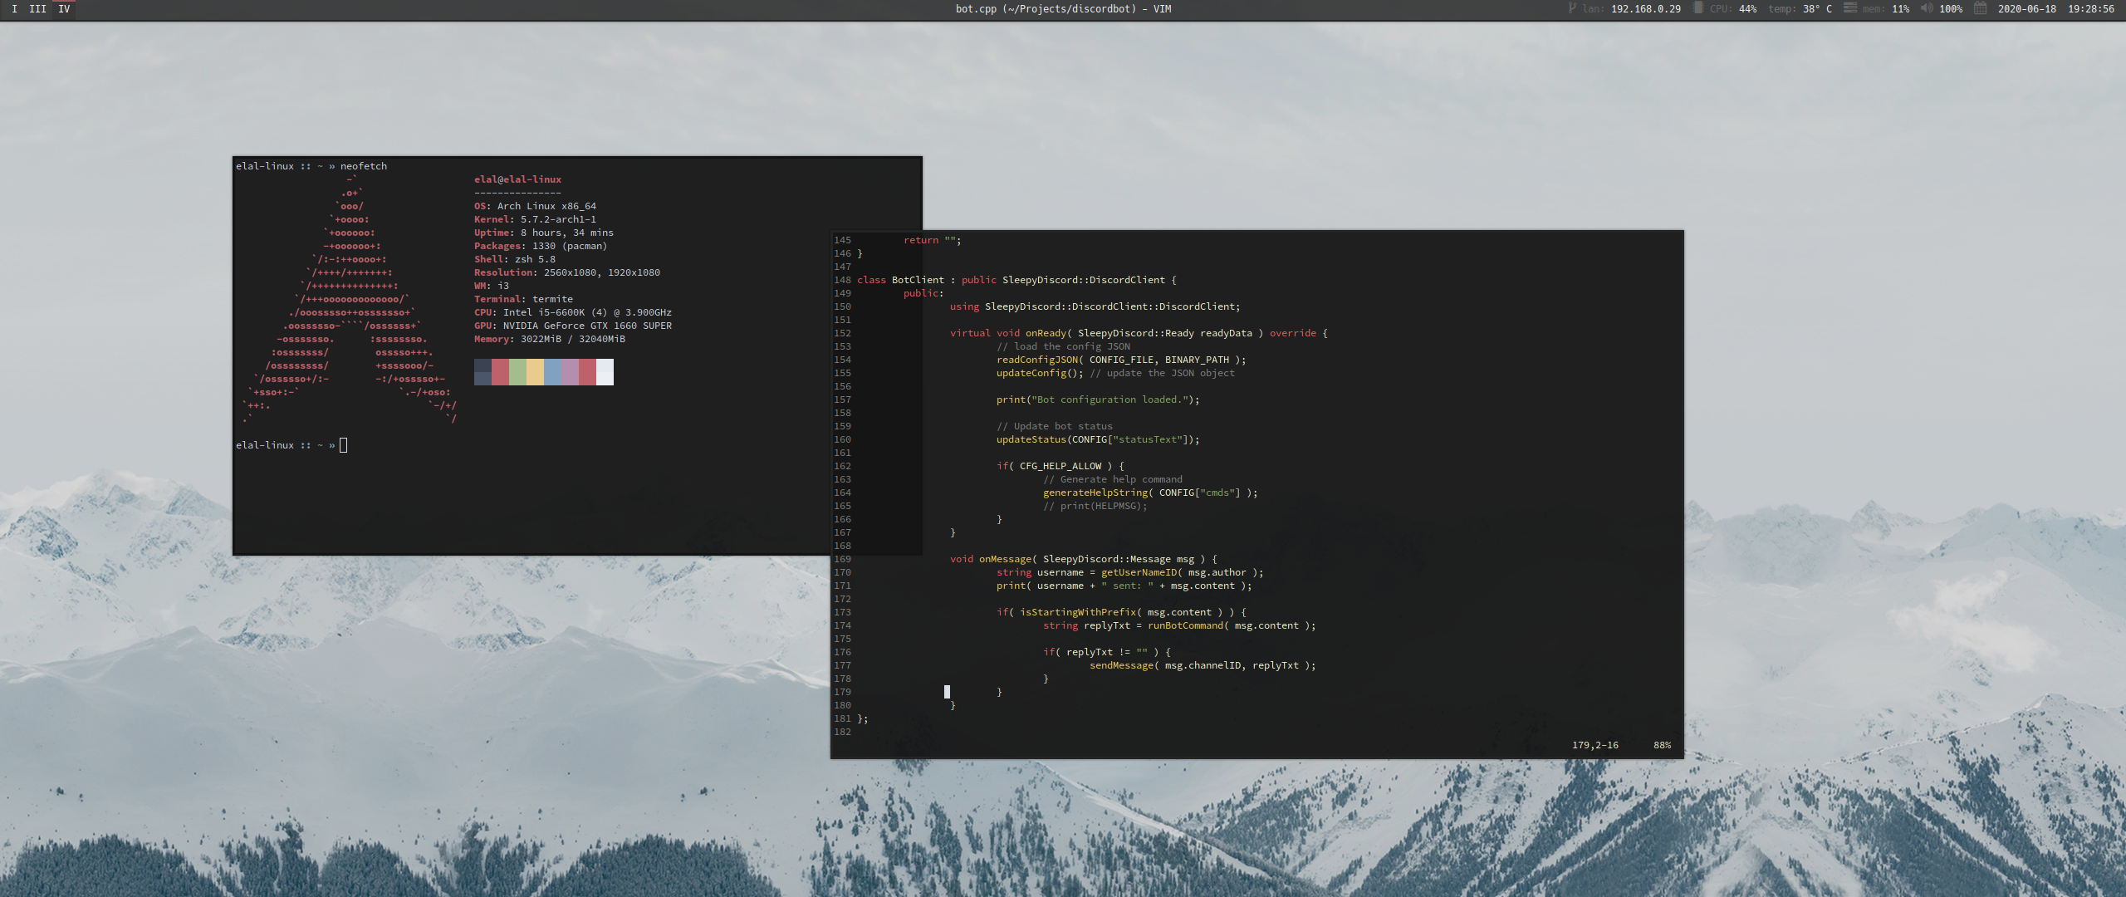Click the terminal prompt cursor box

[x=344, y=445]
